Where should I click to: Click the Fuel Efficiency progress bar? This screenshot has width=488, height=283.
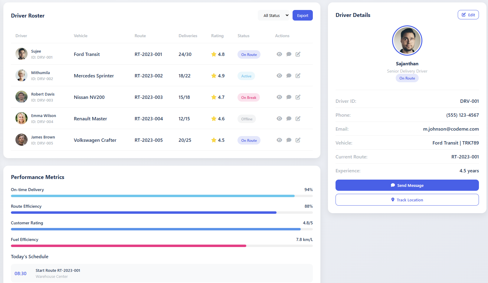click(162, 246)
